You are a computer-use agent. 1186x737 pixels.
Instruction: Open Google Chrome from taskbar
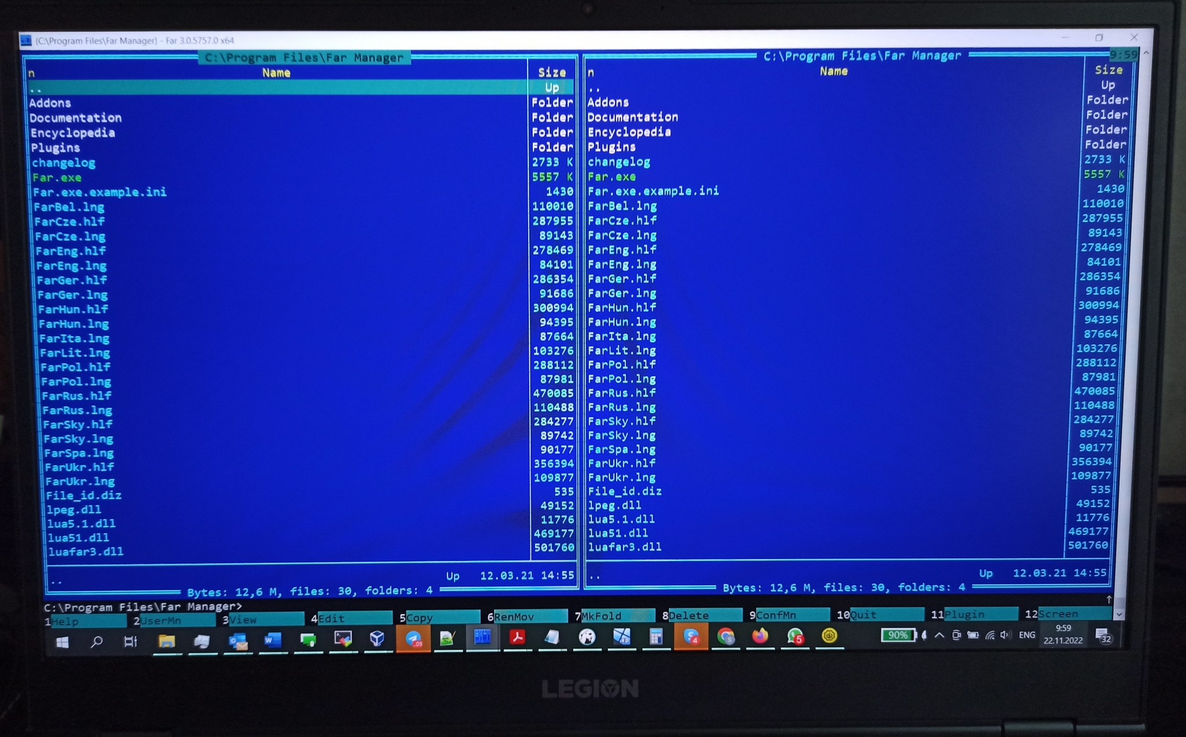(726, 637)
